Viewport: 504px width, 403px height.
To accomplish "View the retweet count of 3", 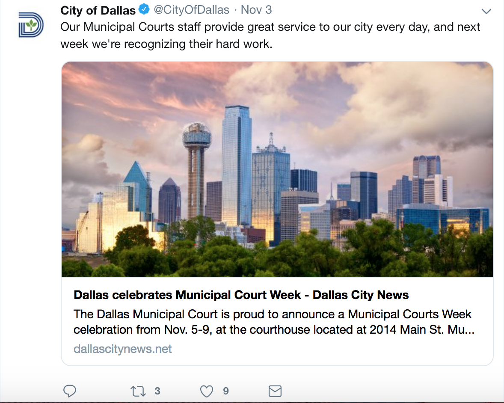I will coord(157,391).
